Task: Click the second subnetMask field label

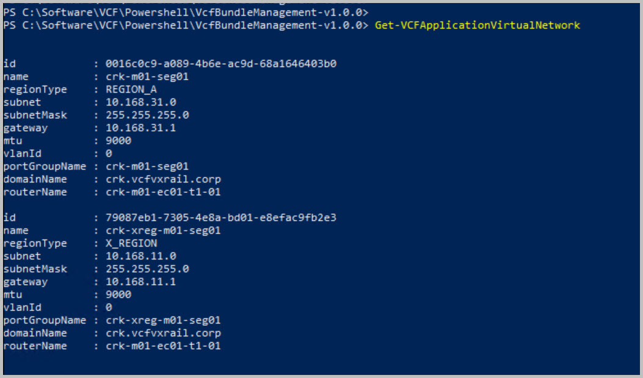Action: tap(35, 269)
